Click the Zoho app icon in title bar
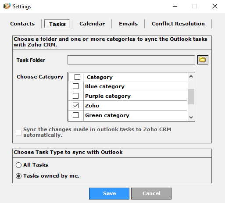Screen dimensions: 225x203 coord(7,6)
